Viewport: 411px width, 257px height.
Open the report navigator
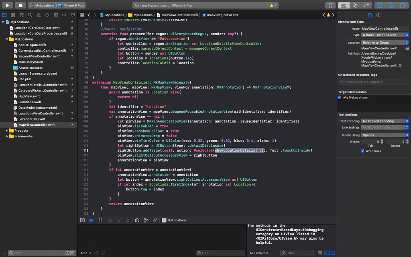[73, 15]
